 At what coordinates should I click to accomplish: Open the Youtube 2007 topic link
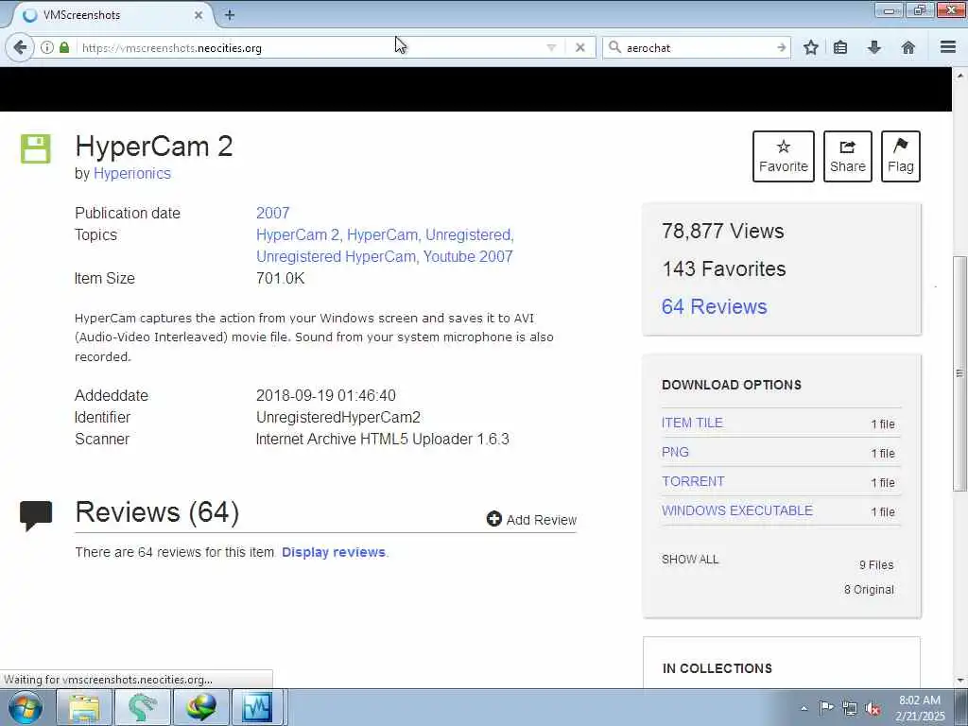468,257
